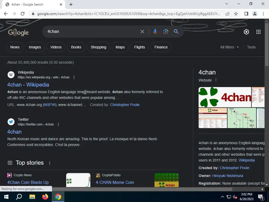Go to Google home via logo
Image resolution: width=269 pixels, height=202 pixels.
18,32
